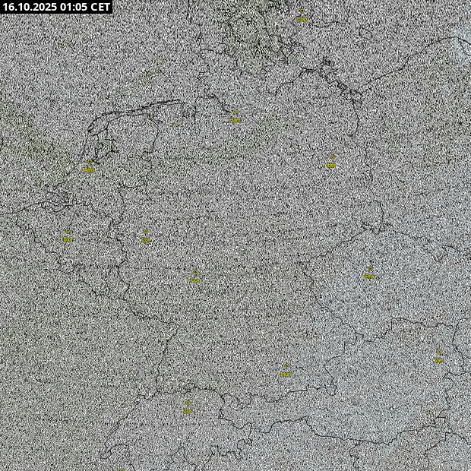Screen dimensions: 471x471
Task: Select the Zurich city marker
Action: pos(187,408)
